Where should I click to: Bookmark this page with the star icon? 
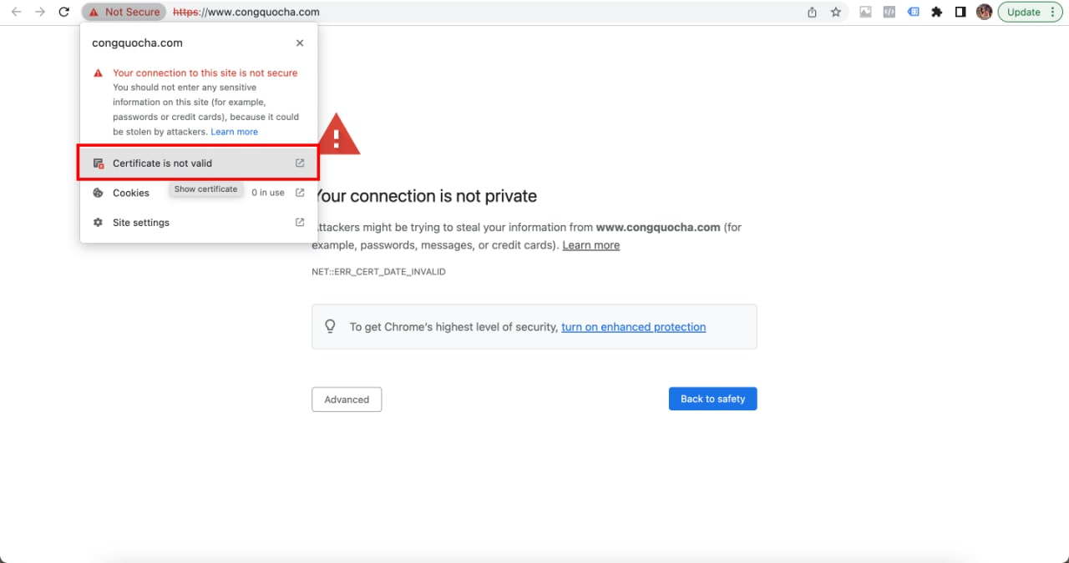(835, 13)
